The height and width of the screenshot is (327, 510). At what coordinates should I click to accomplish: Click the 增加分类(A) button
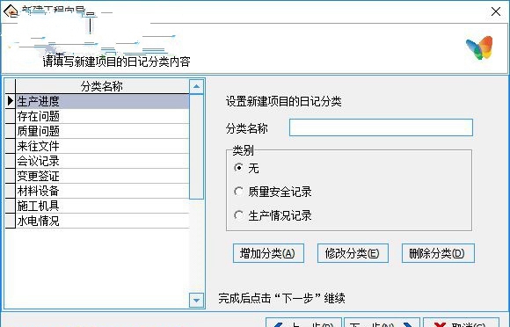(268, 253)
